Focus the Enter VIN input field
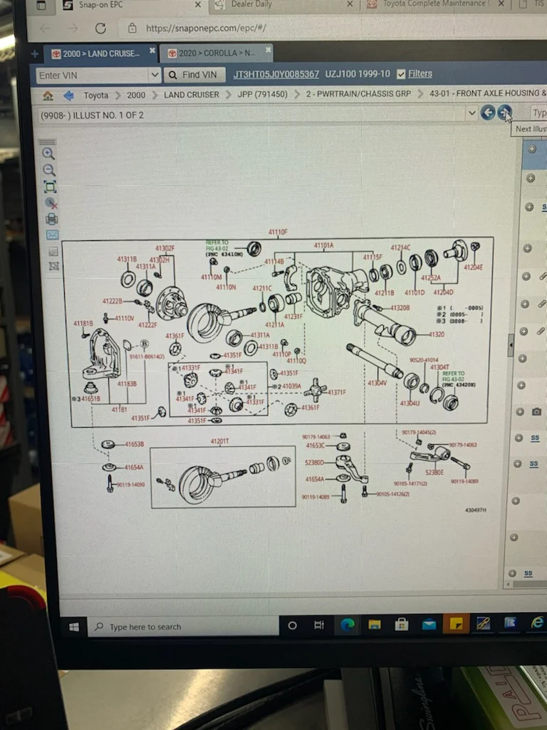 [x=93, y=76]
